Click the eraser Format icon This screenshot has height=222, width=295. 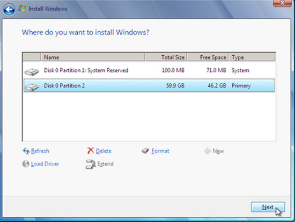pos(145,151)
